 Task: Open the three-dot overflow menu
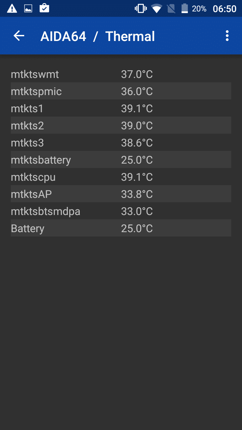227,36
